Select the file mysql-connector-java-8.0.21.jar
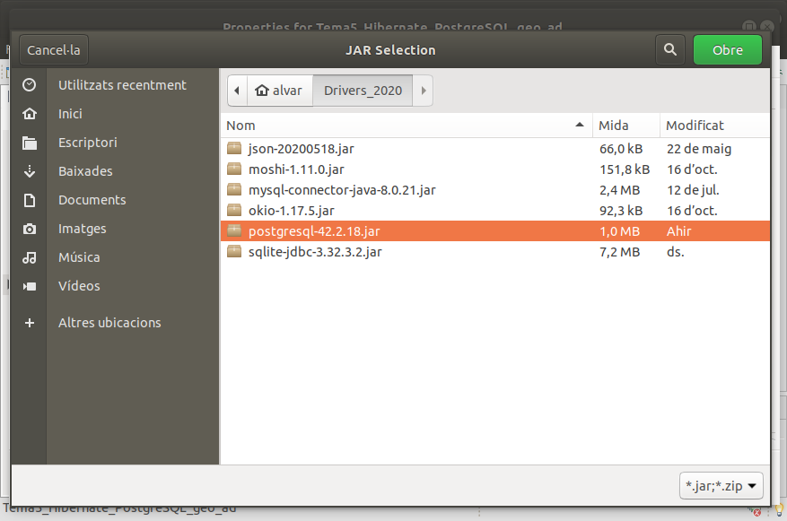 click(x=494, y=189)
